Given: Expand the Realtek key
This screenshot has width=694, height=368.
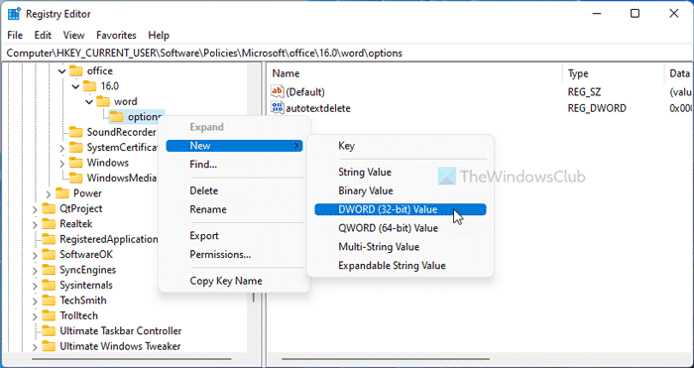Looking at the screenshot, I should [x=35, y=224].
